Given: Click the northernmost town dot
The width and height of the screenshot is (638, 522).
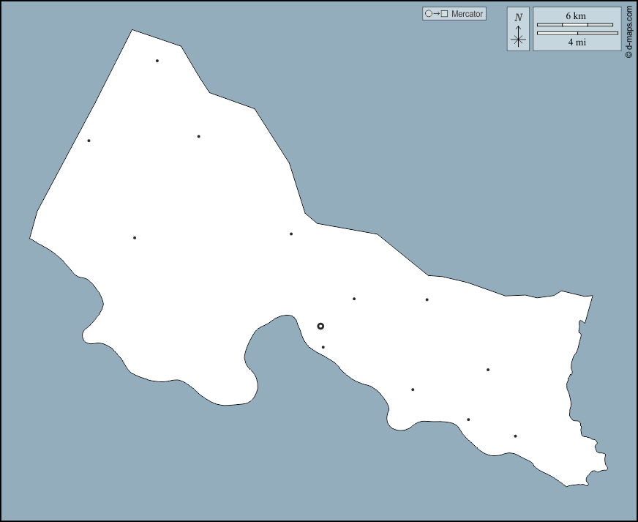Looking at the screenshot, I should [157, 61].
